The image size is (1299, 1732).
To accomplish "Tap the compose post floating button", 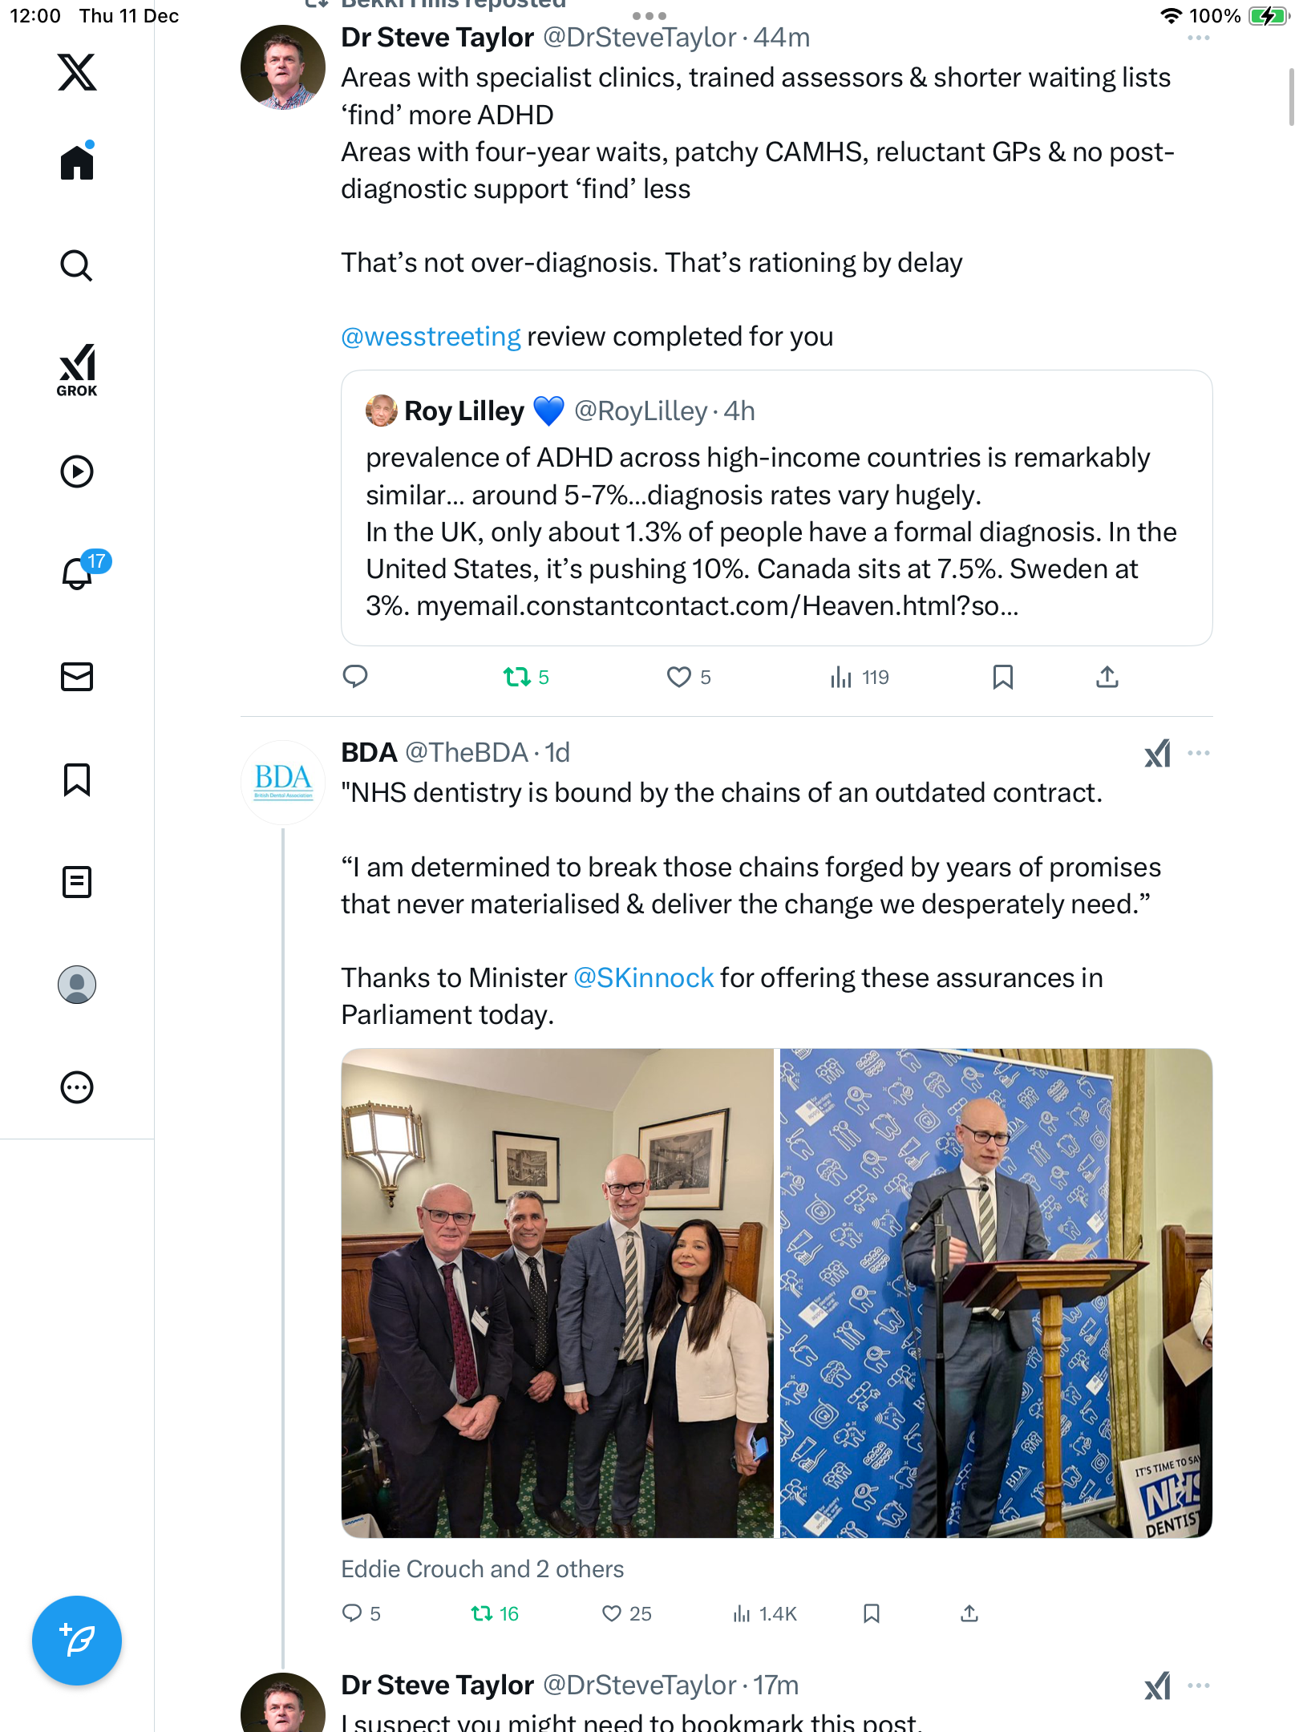I will (x=77, y=1641).
